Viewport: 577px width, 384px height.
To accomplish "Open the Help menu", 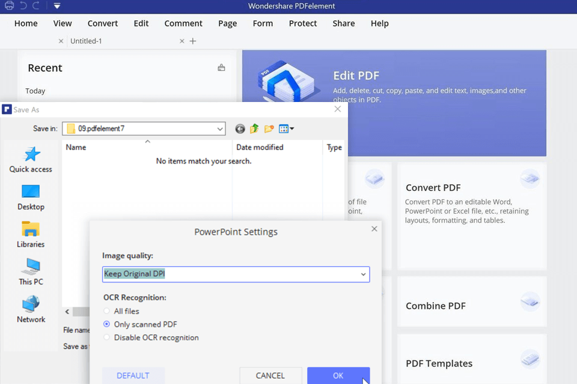I will (x=379, y=23).
